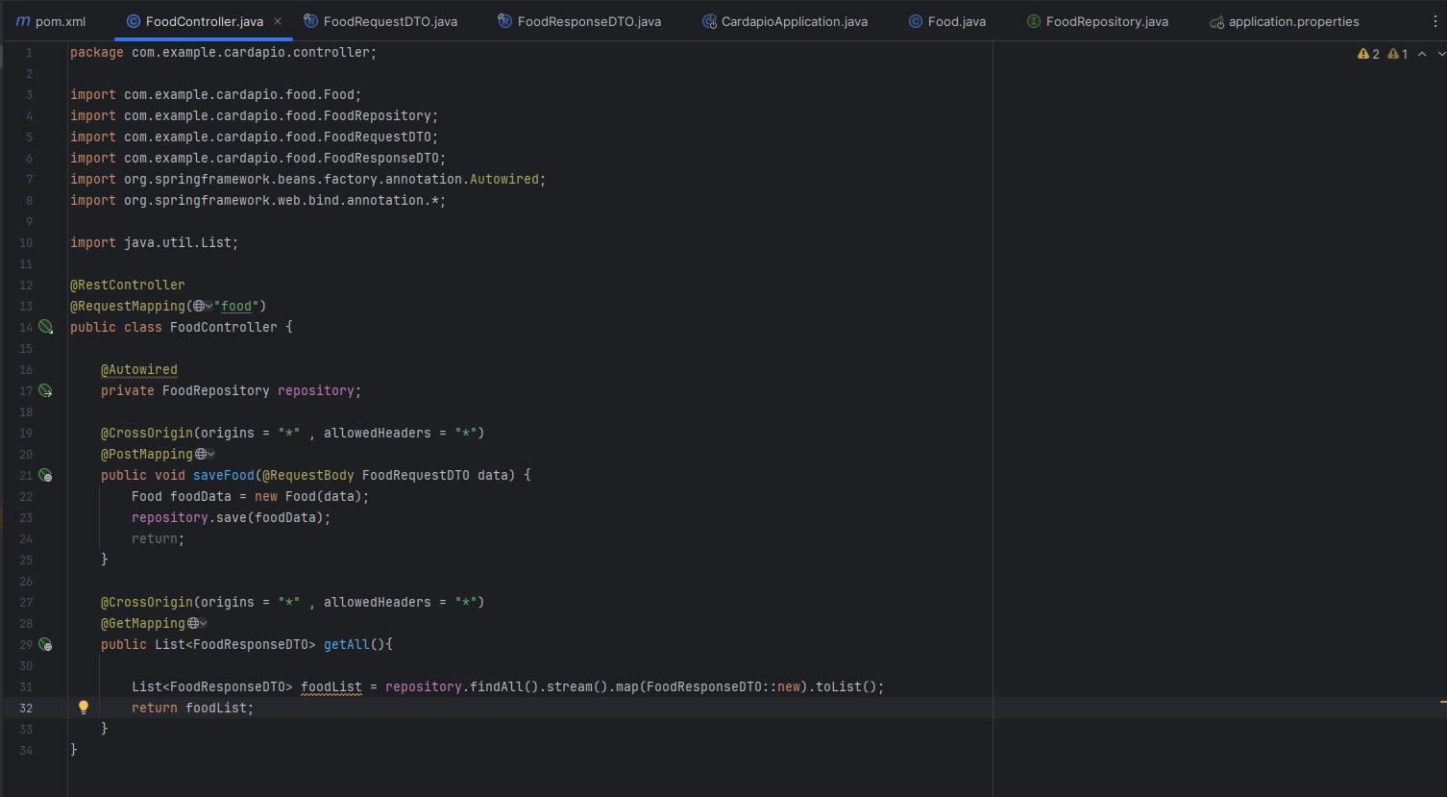
Task: Switch to the FoodRequestDTO.java tab
Action: point(389,21)
